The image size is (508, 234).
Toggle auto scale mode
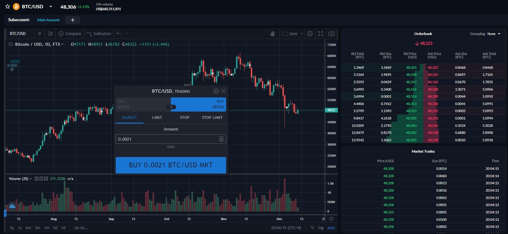(x=331, y=228)
